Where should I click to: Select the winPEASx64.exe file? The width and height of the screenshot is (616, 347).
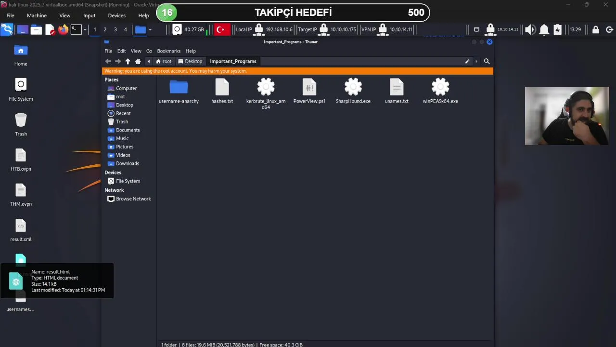[440, 91]
